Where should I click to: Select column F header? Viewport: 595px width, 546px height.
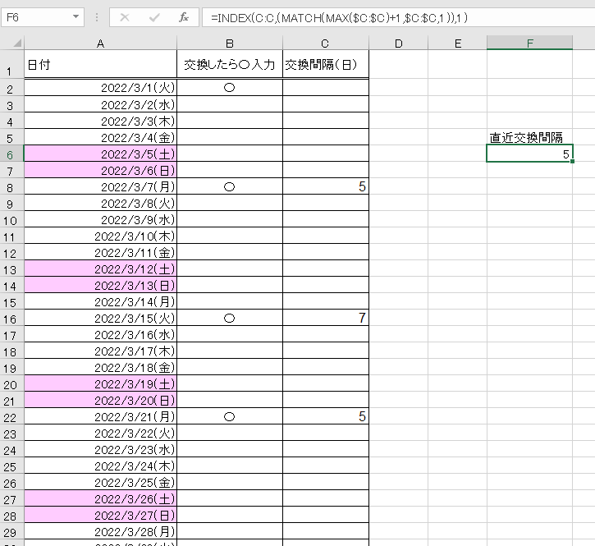529,43
